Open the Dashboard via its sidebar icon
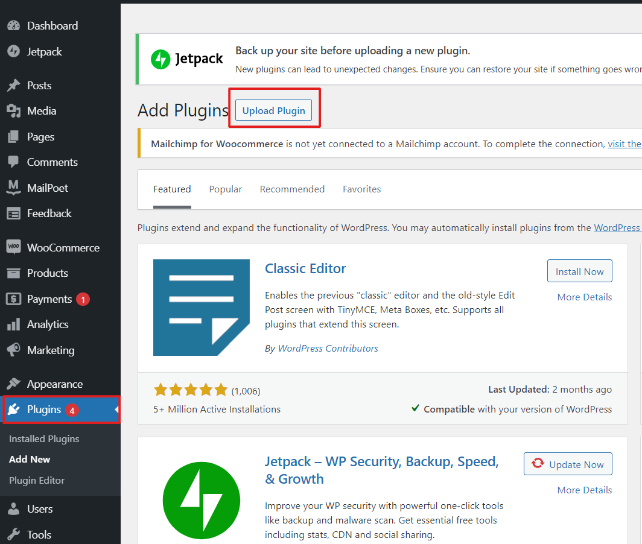 13,25
